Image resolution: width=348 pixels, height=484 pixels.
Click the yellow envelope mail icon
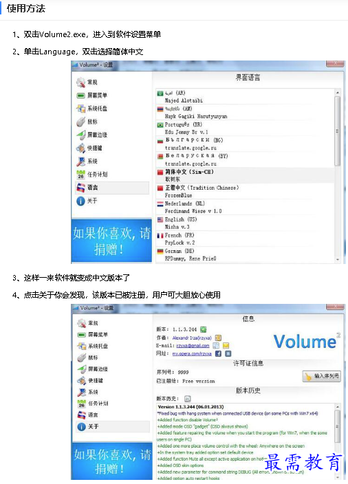[226, 345]
